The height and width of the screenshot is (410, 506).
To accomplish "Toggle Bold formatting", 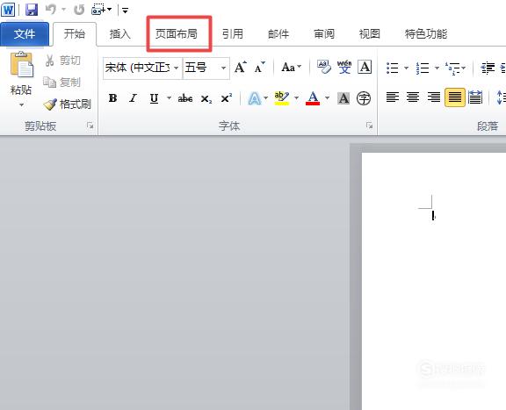I will [112, 98].
